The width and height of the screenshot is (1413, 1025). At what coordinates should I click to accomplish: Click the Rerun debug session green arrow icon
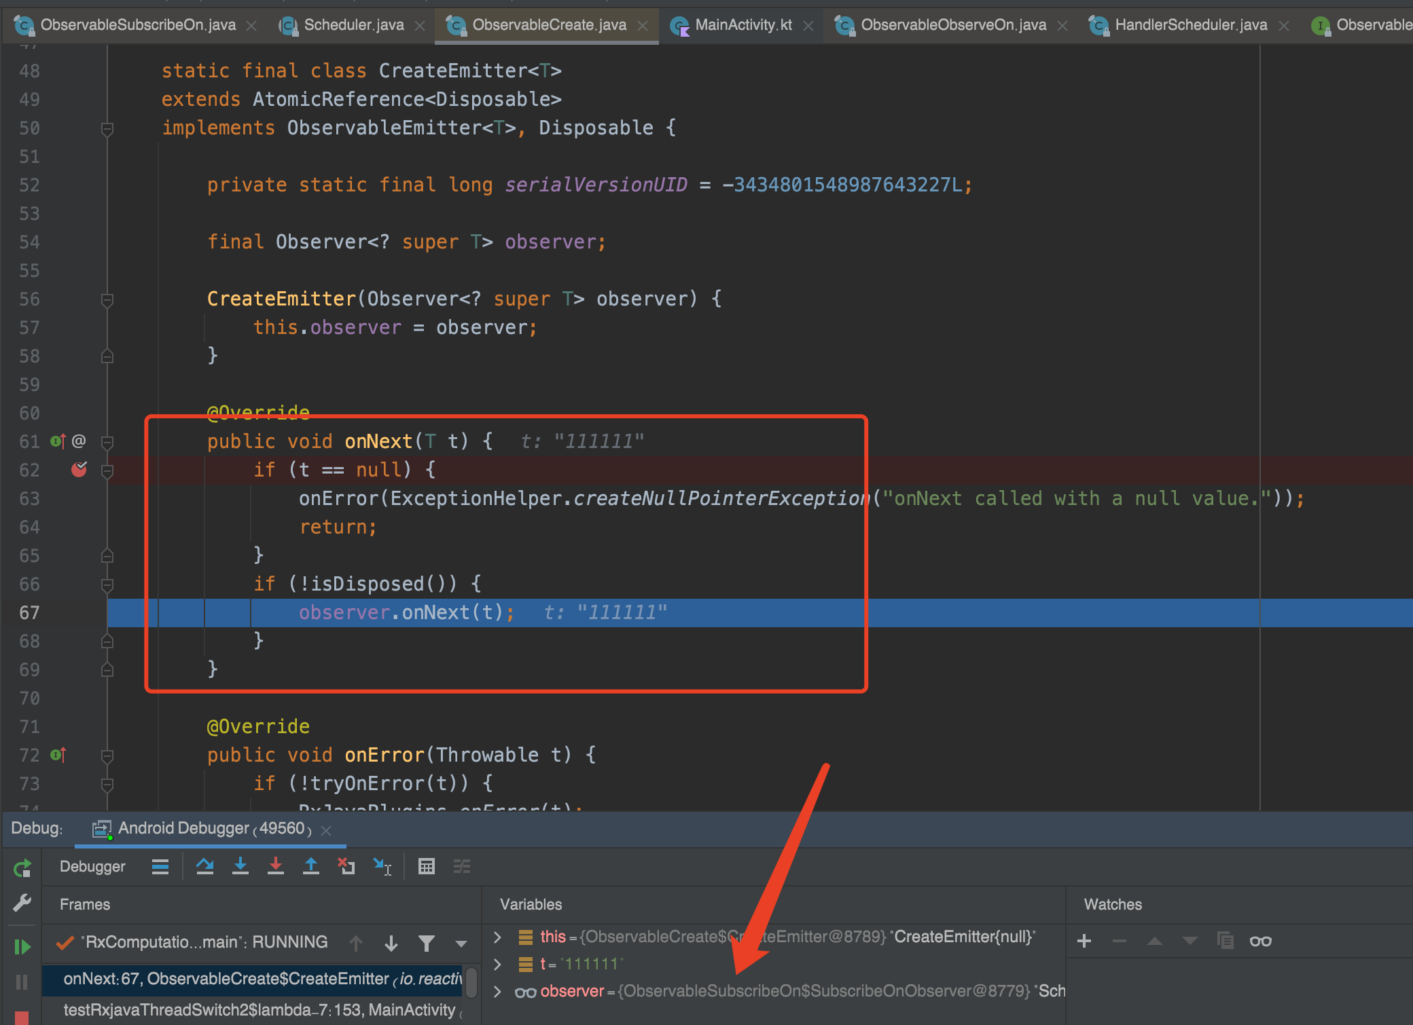pos(22,868)
